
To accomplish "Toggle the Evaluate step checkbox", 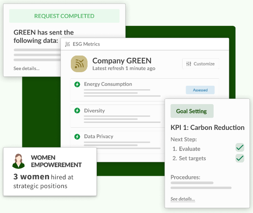I will click(240, 147).
